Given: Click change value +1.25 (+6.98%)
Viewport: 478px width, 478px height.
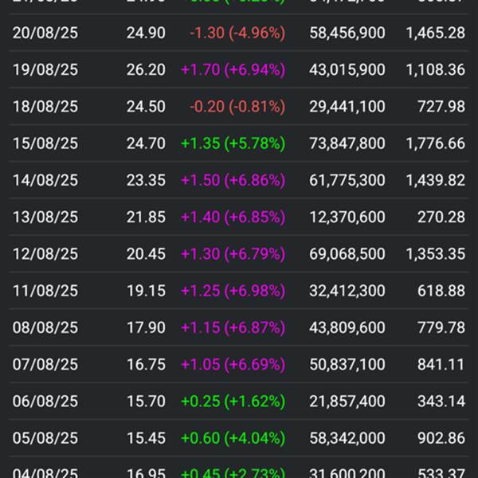Looking at the screenshot, I should [x=233, y=291].
